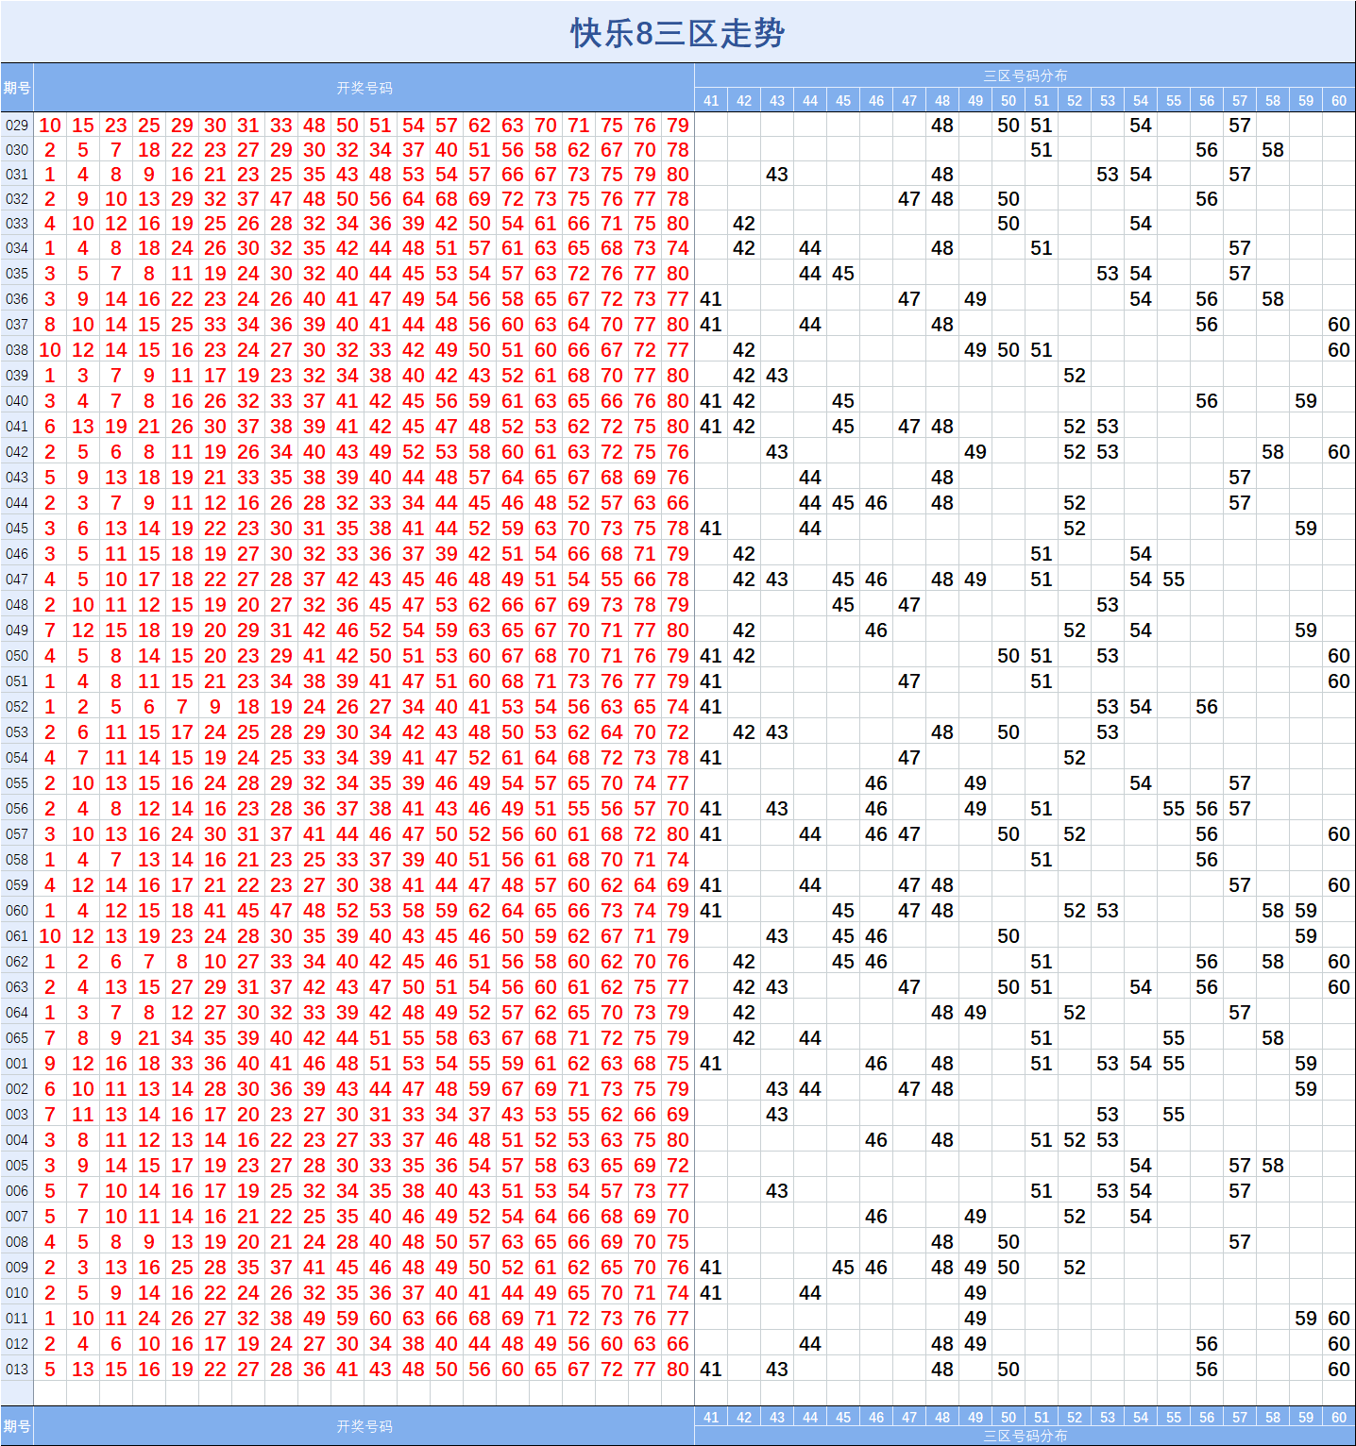Click black 60 in period 051 distribution
This screenshot has height=1446, width=1356.
[x=1339, y=681]
